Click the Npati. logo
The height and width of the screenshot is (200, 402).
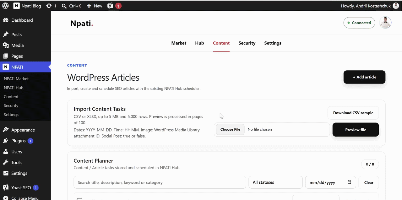(x=82, y=23)
